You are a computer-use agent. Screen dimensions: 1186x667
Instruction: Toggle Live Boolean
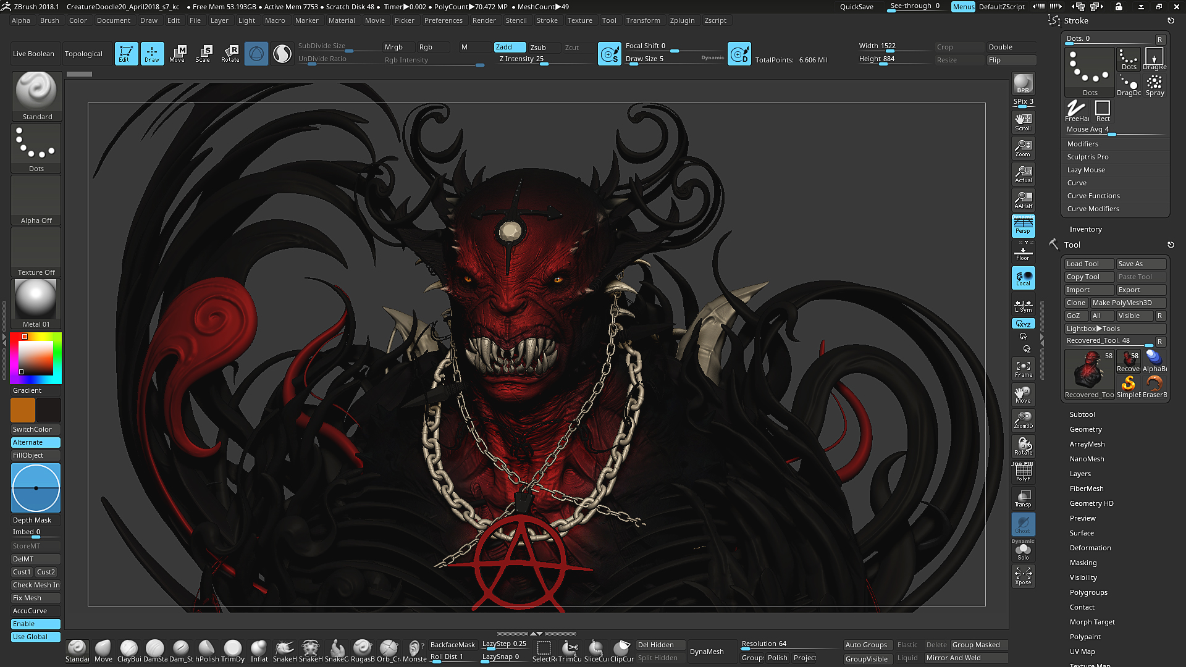[33, 54]
